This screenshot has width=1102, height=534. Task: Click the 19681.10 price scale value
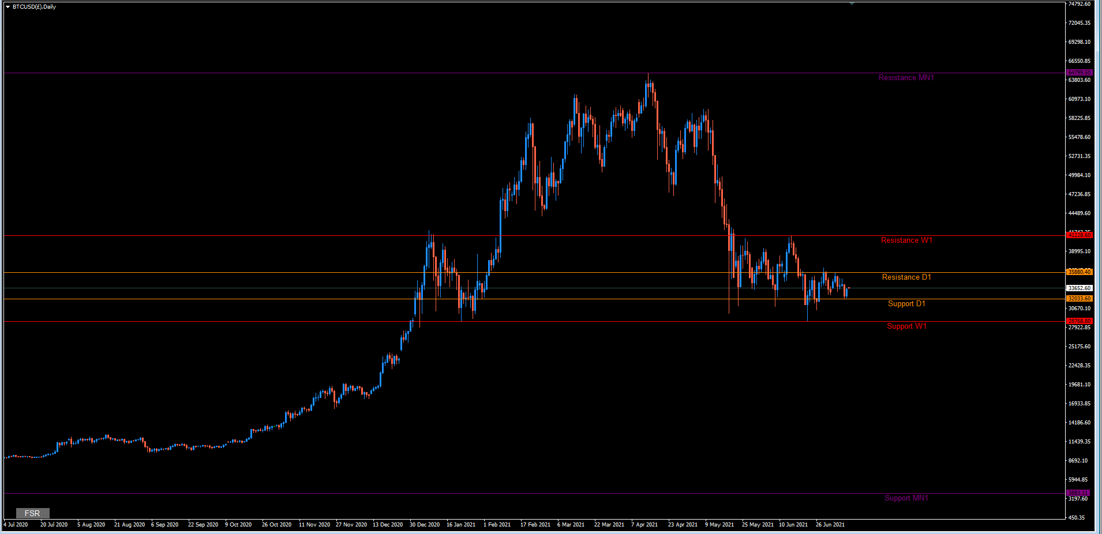click(1079, 385)
